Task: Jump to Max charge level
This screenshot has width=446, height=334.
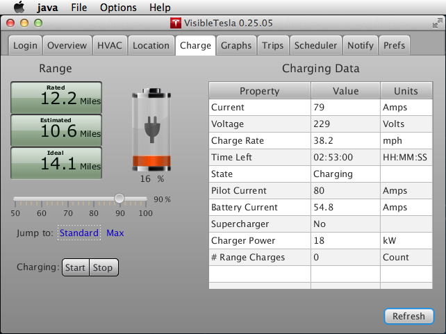Action: pos(115,233)
